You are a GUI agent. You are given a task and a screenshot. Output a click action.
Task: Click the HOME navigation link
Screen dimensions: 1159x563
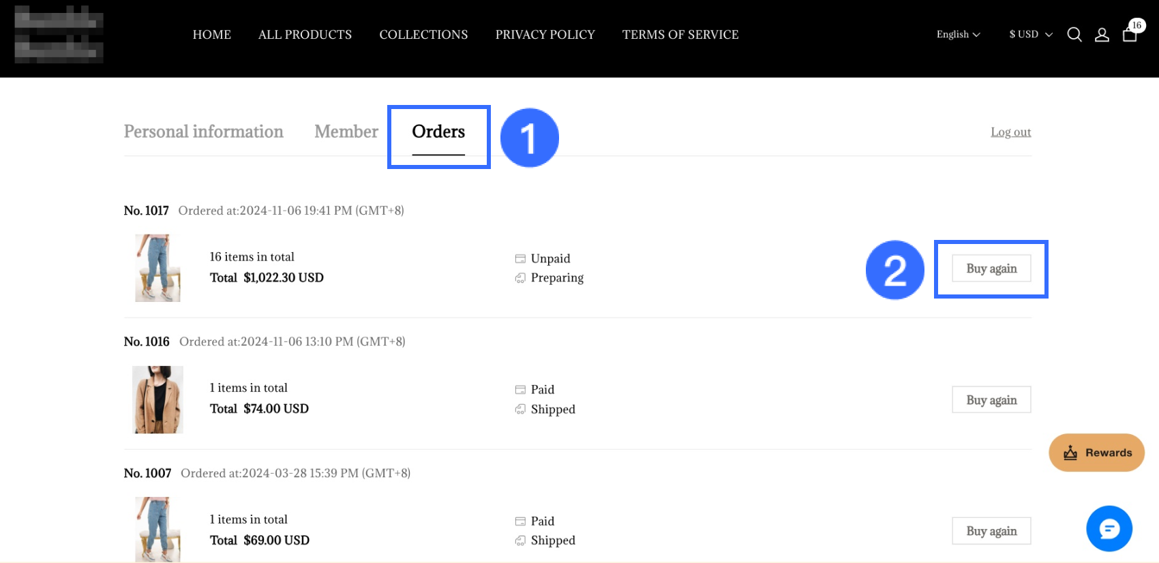212,35
